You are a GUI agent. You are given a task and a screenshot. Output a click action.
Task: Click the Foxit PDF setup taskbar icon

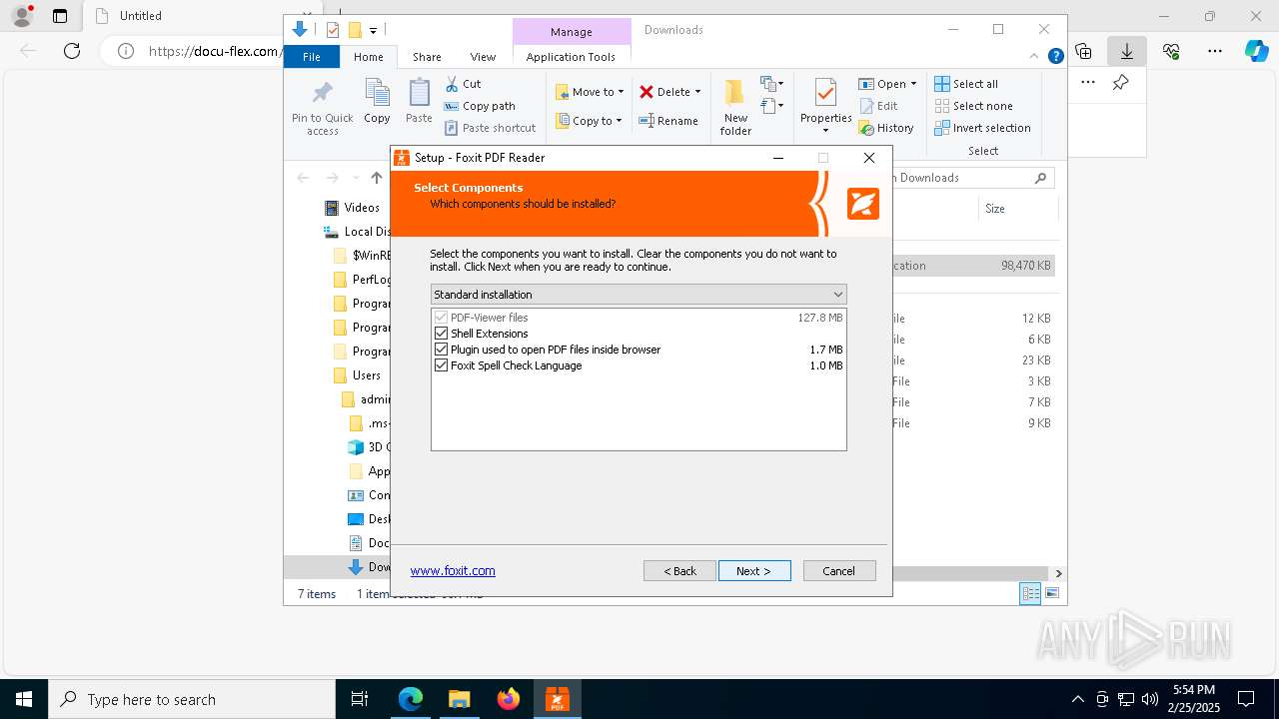[x=558, y=699]
